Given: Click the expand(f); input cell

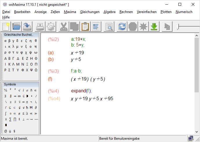Looking at the screenshot, I should coord(81,91).
